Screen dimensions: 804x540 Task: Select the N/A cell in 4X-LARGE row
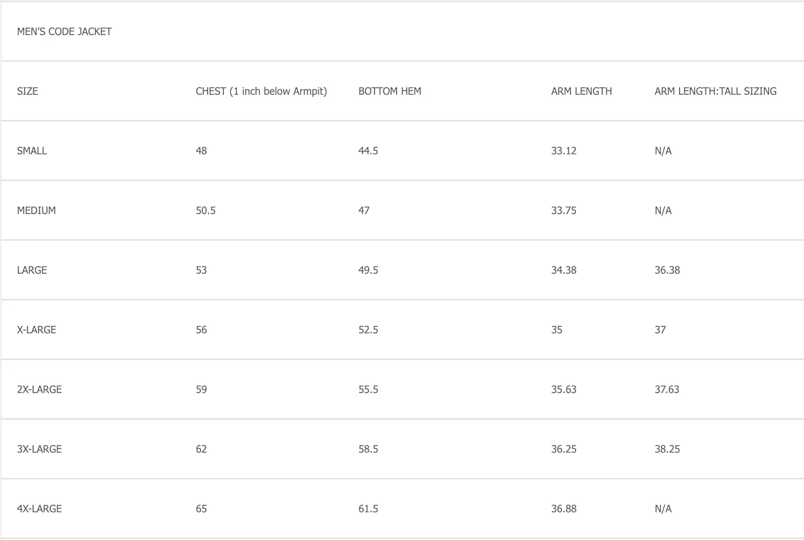[663, 509]
